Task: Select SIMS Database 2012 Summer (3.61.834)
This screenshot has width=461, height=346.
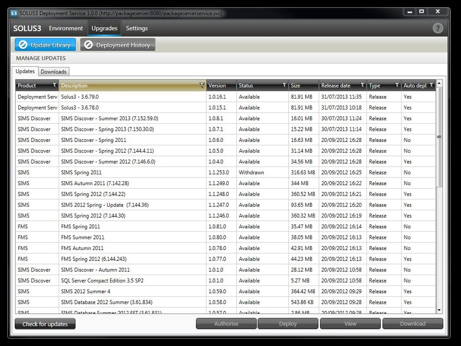Action: click(x=225, y=302)
